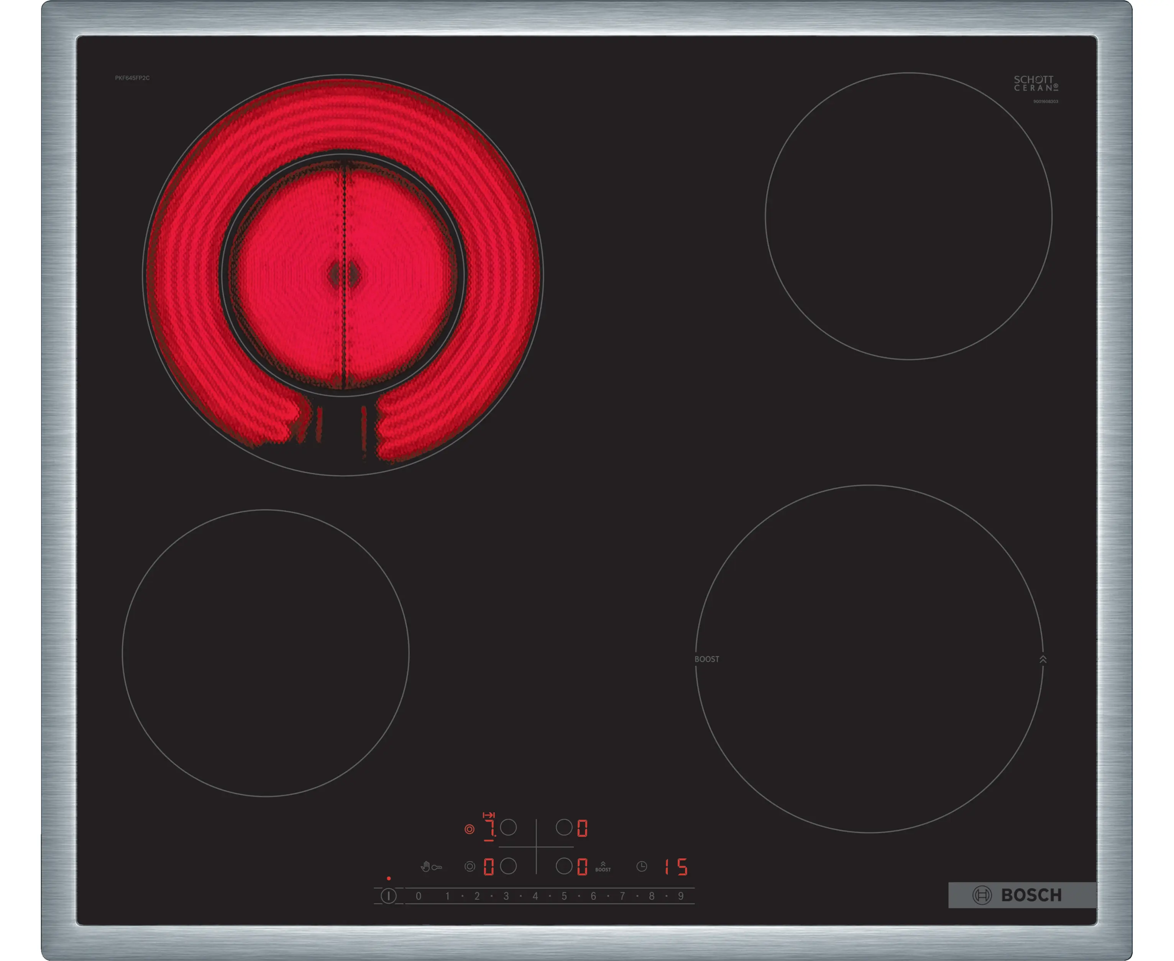
Task: Select front-right zone circle beside BOOST label
Action: coord(564,866)
